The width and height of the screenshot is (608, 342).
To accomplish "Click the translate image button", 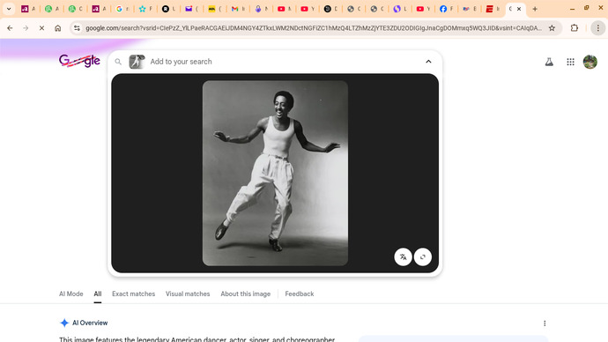I will point(403,256).
